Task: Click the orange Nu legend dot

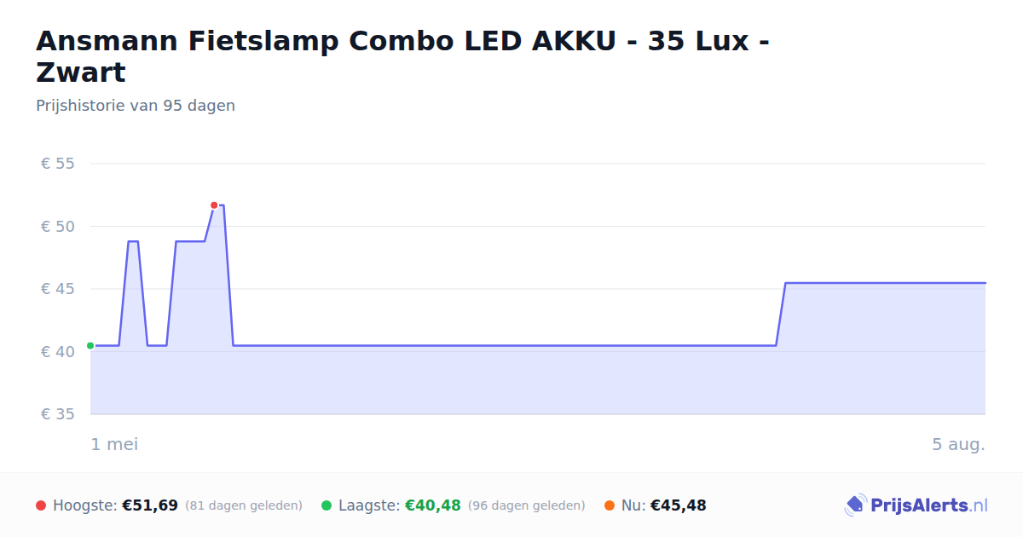Action: 610,505
